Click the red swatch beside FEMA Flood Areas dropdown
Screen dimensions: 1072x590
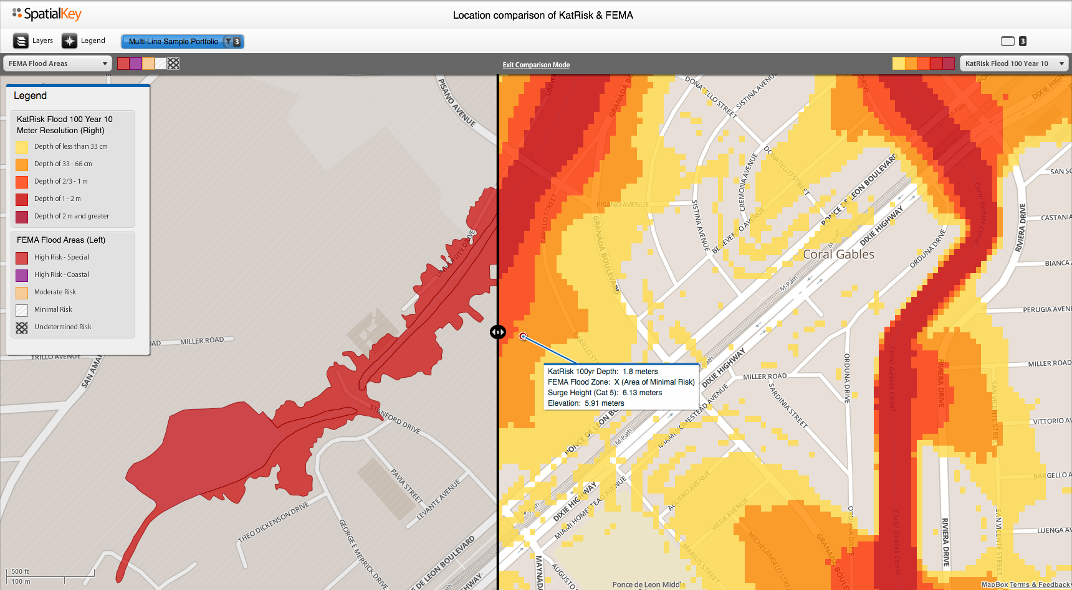pos(123,63)
